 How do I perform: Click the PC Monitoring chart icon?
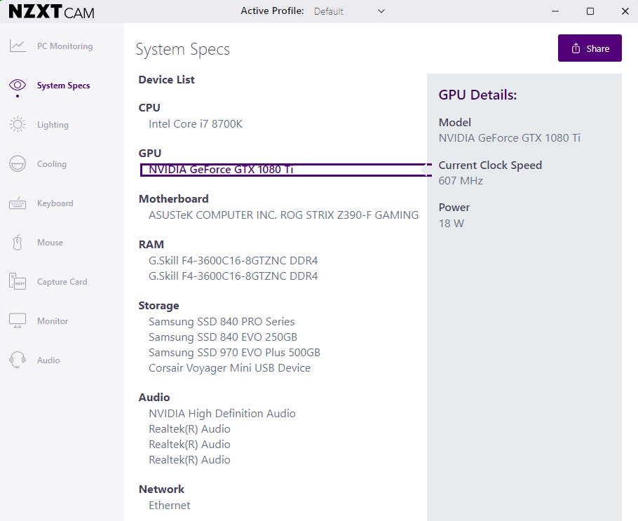[x=18, y=46]
